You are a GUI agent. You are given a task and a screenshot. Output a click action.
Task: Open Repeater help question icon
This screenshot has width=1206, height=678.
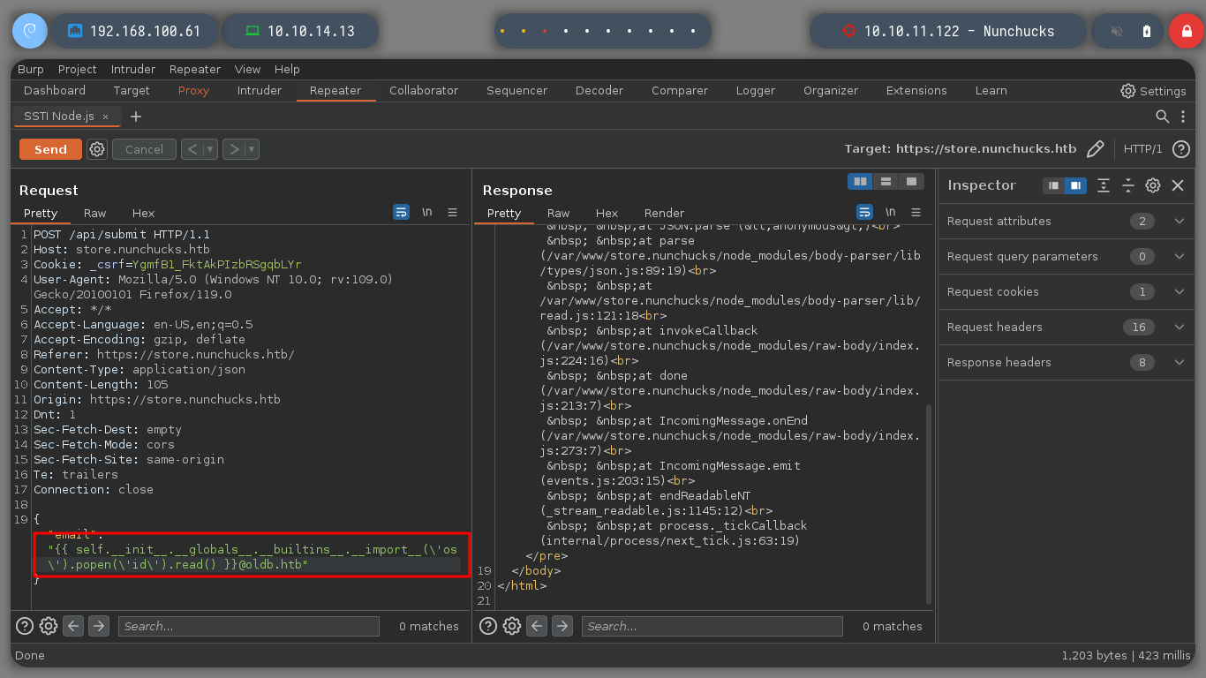1181,149
